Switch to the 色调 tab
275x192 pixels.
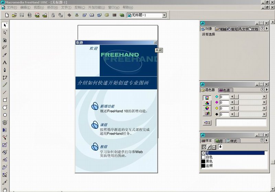pyautogui.click(x=225, y=90)
